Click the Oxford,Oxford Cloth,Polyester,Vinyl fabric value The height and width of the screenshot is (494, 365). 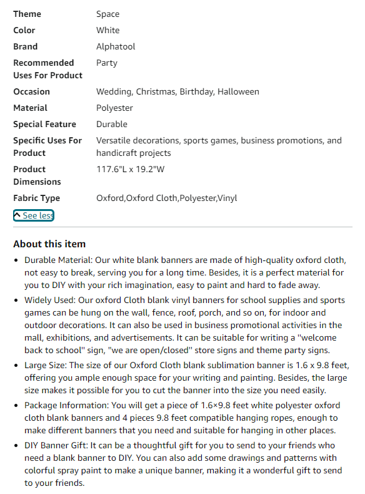[167, 198]
